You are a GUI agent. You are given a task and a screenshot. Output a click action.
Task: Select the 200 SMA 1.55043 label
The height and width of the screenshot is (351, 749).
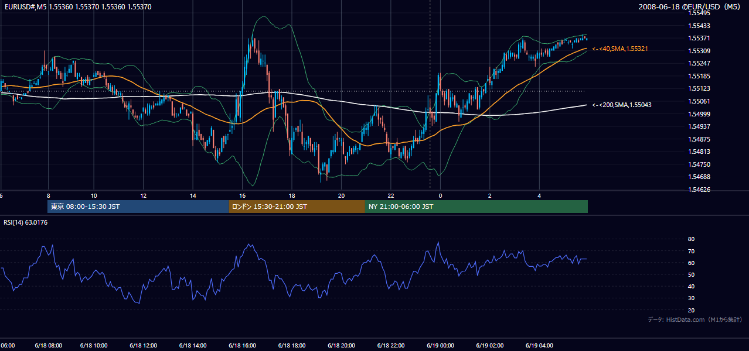pyautogui.click(x=621, y=105)
